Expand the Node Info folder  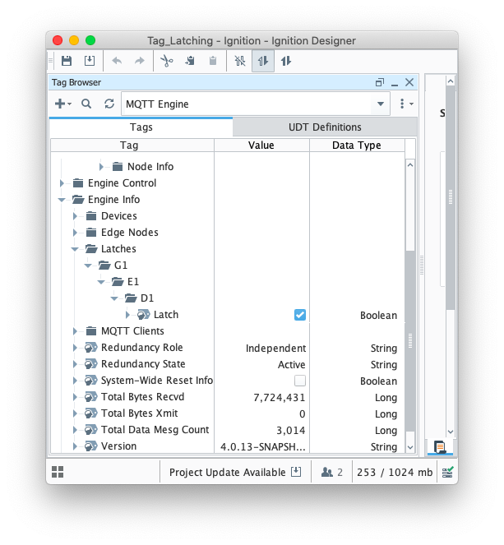tap(101, 167)
